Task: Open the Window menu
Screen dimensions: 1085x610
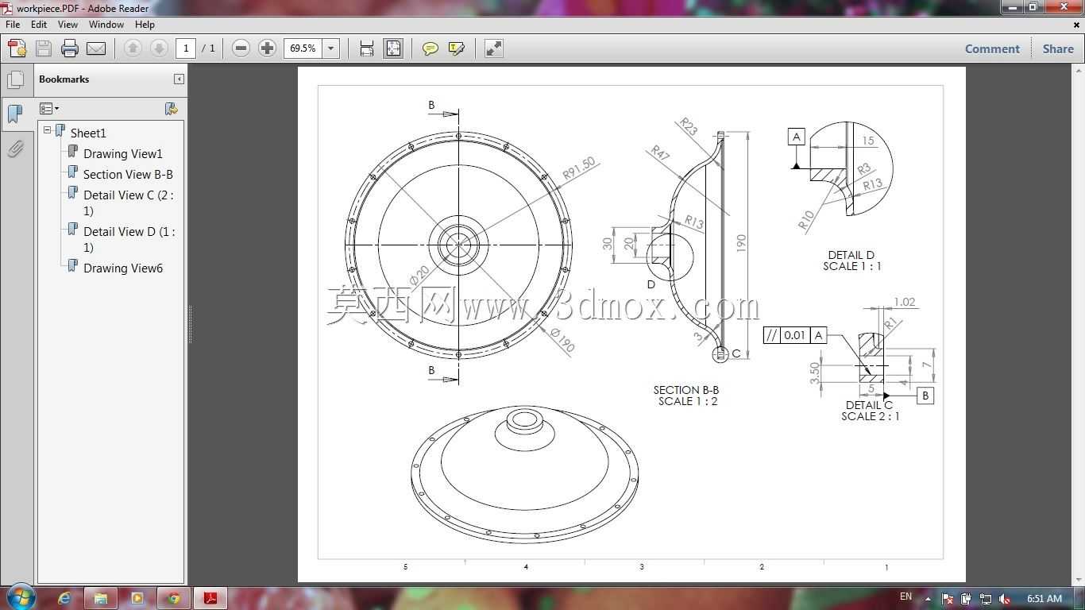Action: 106,25
